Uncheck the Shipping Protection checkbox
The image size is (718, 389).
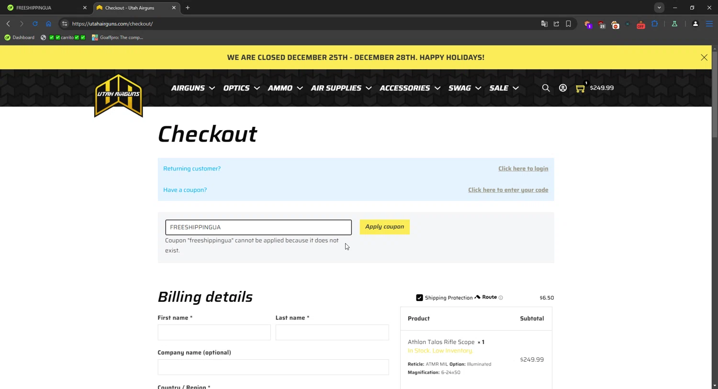point(419,298)
